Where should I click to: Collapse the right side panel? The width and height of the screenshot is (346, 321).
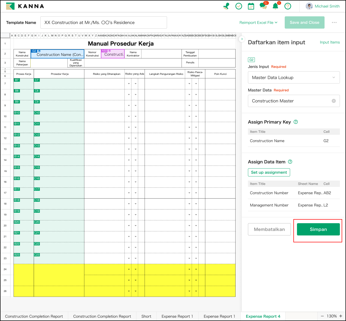point(242,39)
